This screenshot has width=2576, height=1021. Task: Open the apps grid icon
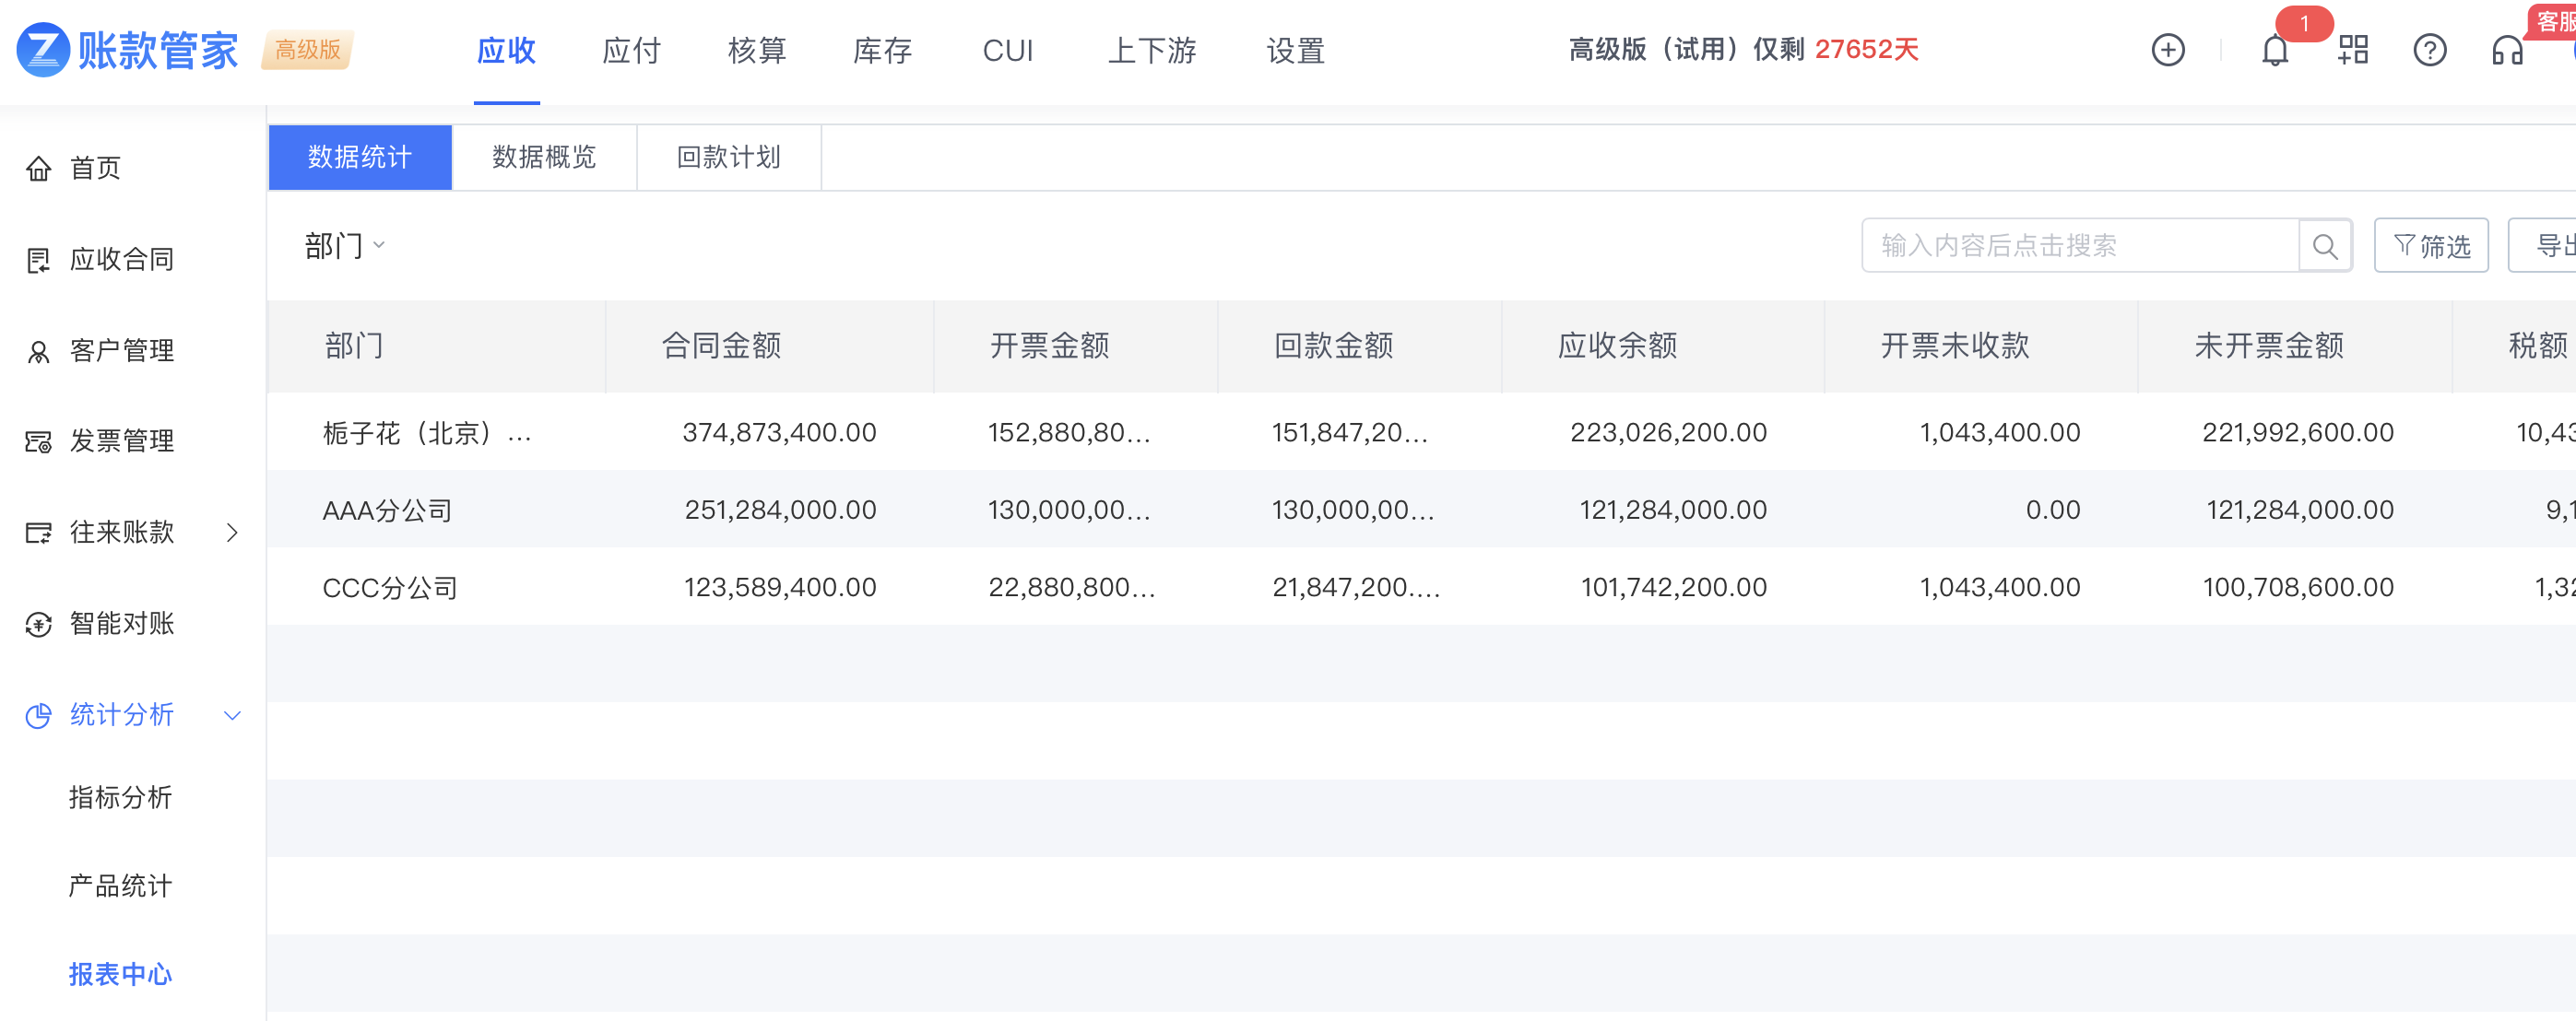[2352, 50]
